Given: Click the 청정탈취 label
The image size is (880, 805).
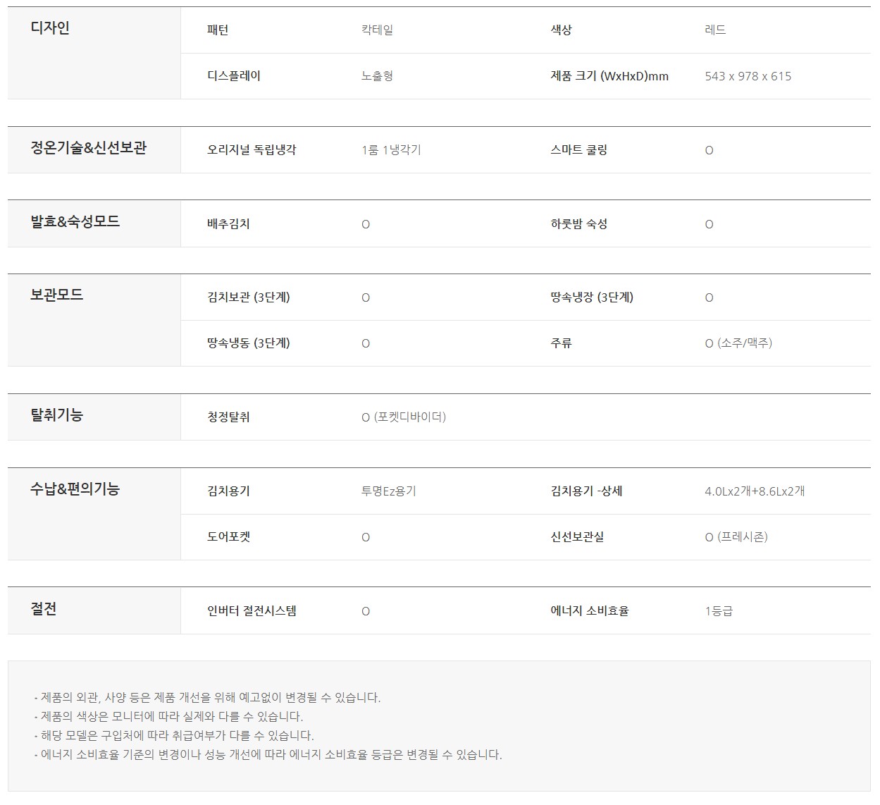Looking at the screenshot, I should [228, 417].
